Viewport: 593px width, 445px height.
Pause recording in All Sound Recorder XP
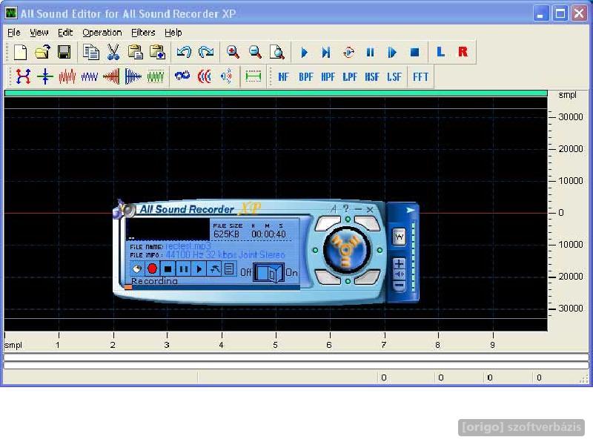click(183, 269)
